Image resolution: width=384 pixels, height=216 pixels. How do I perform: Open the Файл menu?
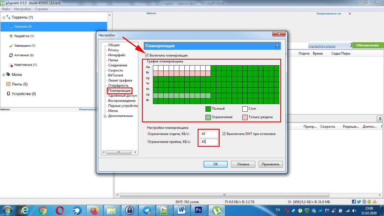[x=6, y=9]
